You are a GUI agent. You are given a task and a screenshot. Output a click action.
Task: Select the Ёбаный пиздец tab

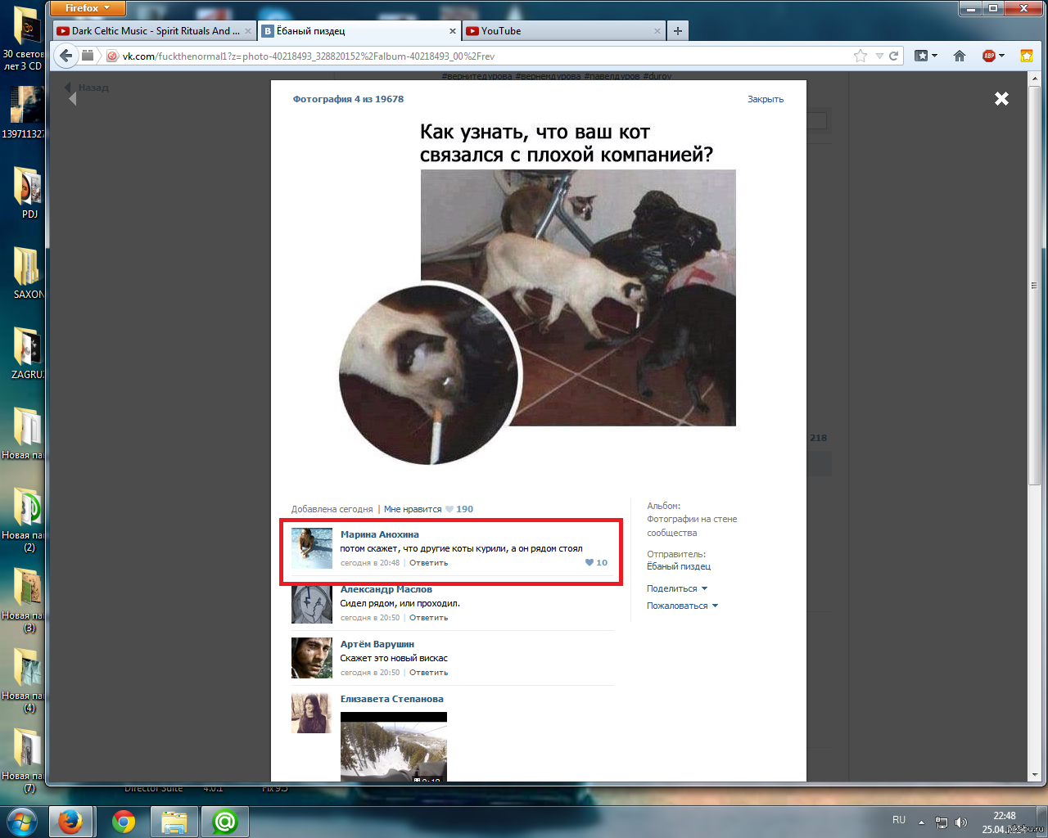point(359,31)
